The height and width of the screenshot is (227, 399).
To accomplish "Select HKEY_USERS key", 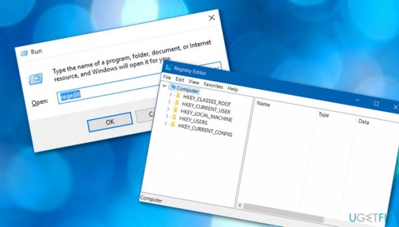I will coord(193,120).
